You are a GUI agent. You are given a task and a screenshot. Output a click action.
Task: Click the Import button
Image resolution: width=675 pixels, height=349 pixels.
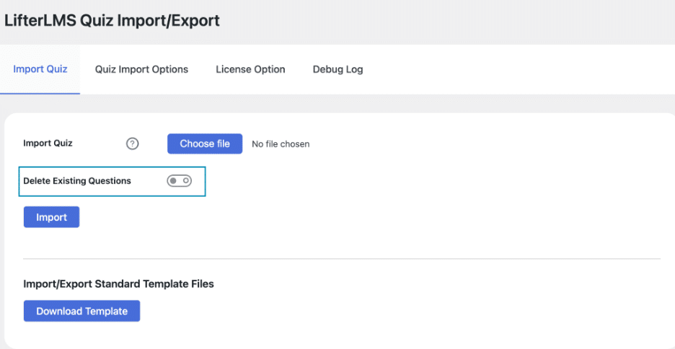pyautogui.click(x=52, y=217)
